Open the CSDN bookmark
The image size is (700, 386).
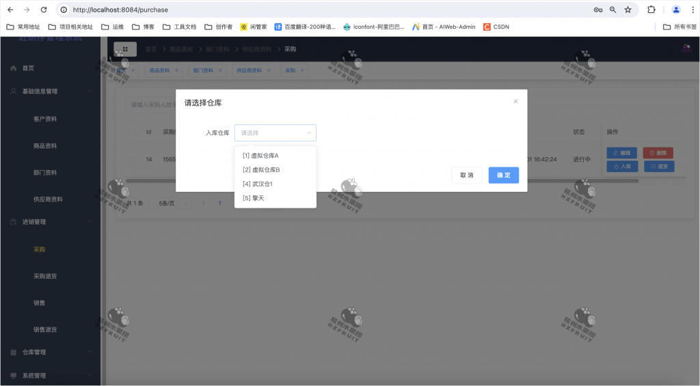pyautogui.click(x=496, y=27)
